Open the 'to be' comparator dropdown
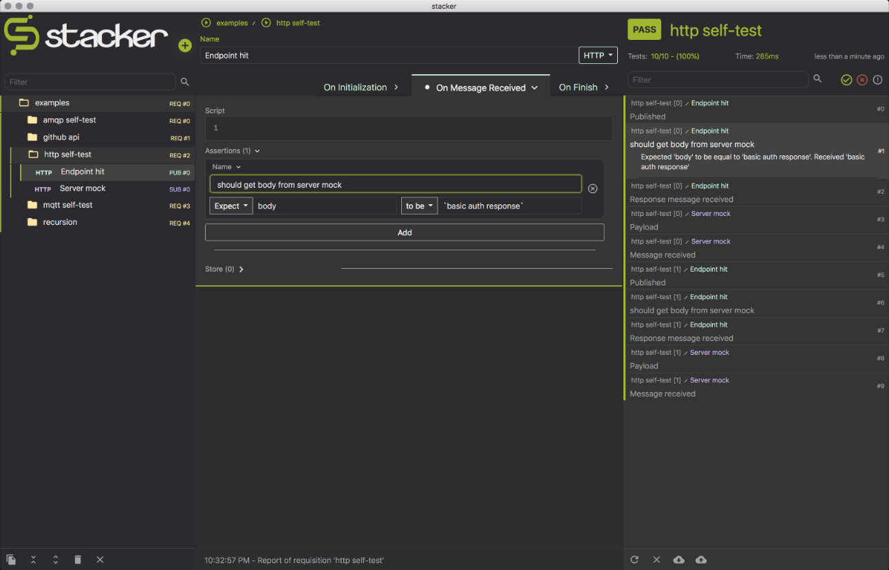 click(419, 206)
